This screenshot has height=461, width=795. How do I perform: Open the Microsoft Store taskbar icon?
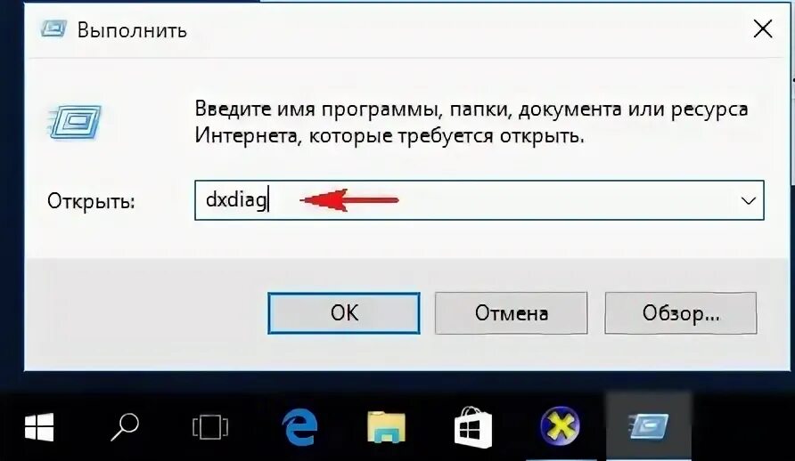(472, 427)
